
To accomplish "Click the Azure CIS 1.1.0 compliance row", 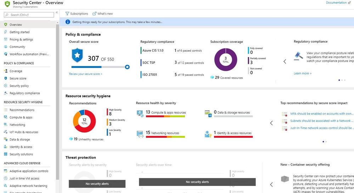I will click(172, 51).
